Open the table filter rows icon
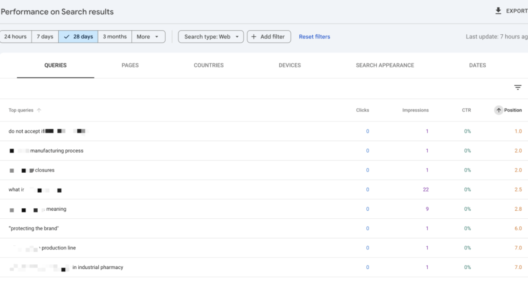The height and width of the screenshot is (281, 528). [x=518, y=87]
